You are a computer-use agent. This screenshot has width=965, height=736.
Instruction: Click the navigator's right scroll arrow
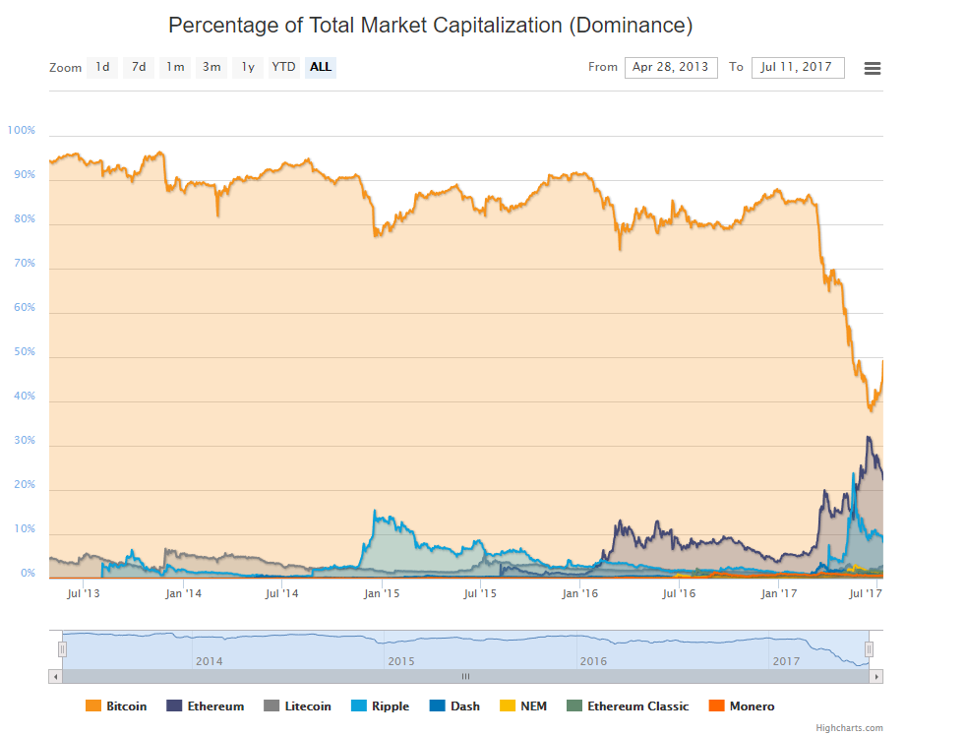click(876, 677)
